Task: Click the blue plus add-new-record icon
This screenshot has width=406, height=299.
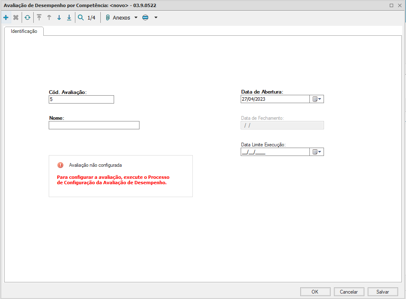Action: point(6,18)
